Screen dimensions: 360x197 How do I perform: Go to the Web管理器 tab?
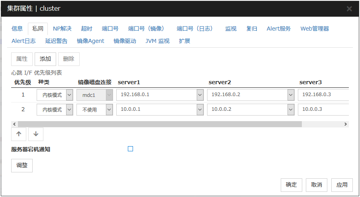point(315,29)
